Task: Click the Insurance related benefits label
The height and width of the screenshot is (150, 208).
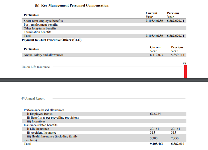Action: [x=40, y=125]
